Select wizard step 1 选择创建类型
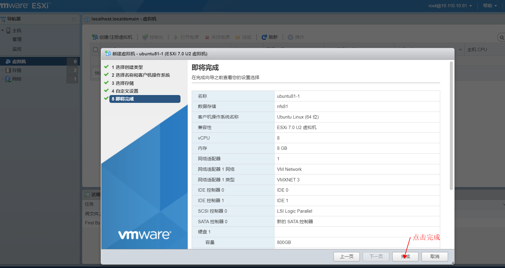Image resolution: width=505 pixels, height=268 pixels. (127, 67)
